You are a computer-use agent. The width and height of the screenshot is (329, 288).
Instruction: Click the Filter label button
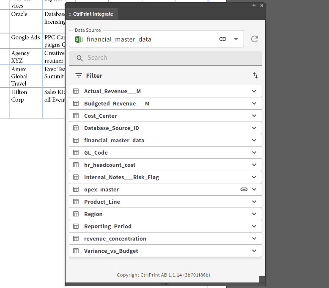point(94,76)
